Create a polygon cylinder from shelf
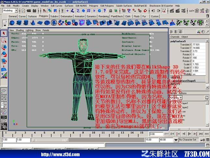The height and width of the screenshot is (158, 210). click(26, 23)
